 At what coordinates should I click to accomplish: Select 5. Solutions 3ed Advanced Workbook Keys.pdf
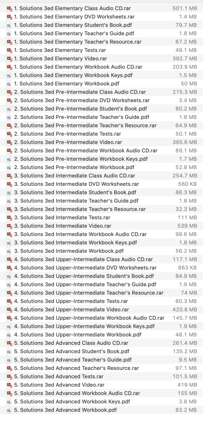(72, 401)
